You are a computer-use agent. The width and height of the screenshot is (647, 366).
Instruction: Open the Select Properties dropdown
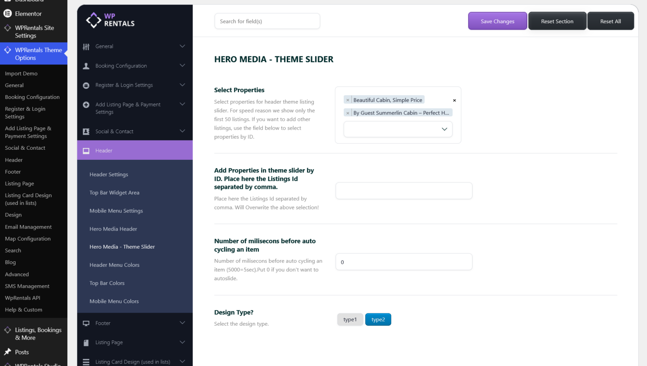tap(398, 129)
